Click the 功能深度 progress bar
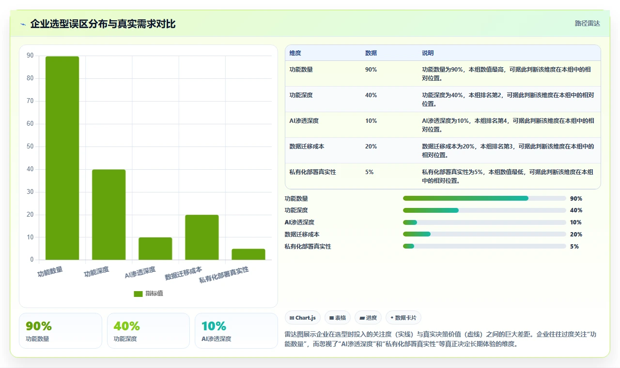Image resolution: width=620 pixels, height=368 pixels. coord(484,210)
